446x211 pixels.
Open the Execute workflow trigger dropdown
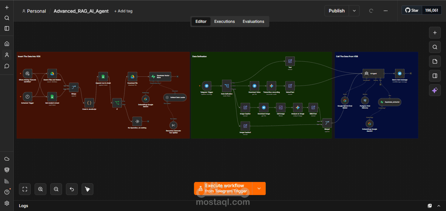pos(259,188)
